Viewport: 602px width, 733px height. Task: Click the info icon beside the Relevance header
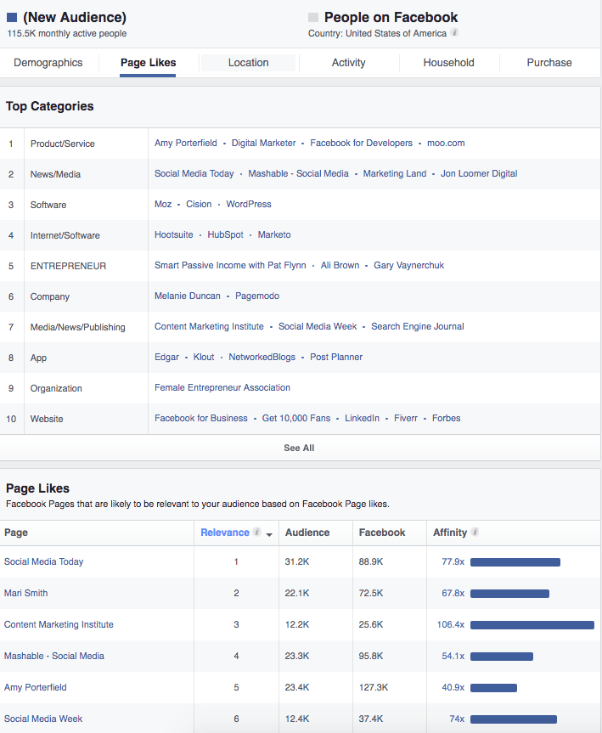click(256, 532)
